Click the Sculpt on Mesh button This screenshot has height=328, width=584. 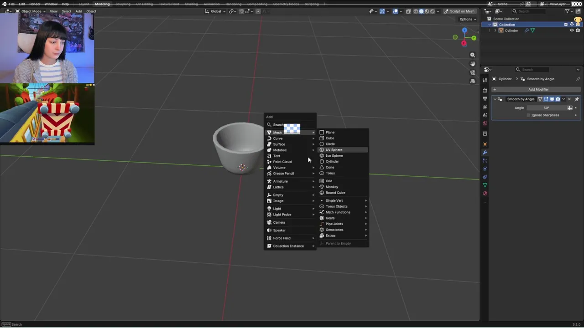(460, 11)
